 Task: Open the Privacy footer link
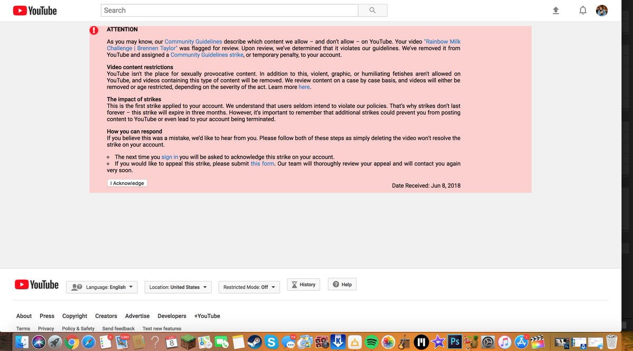pos(46,329)
